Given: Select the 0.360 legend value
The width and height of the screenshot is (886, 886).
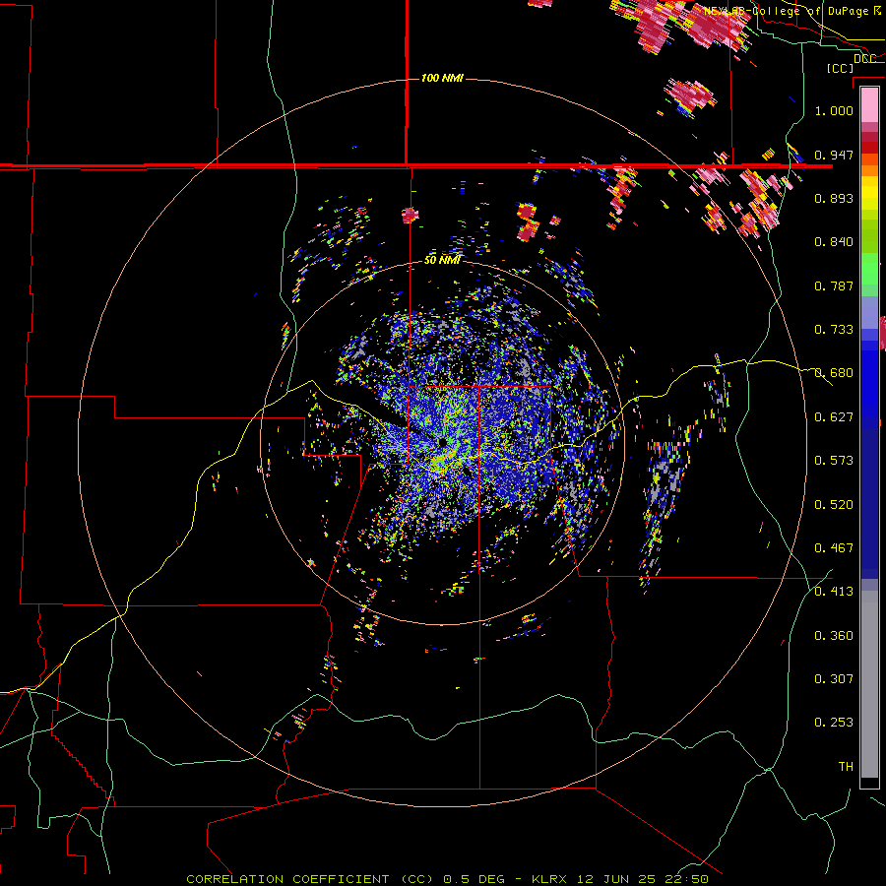Looking at the screenshot, I should 834,636.
